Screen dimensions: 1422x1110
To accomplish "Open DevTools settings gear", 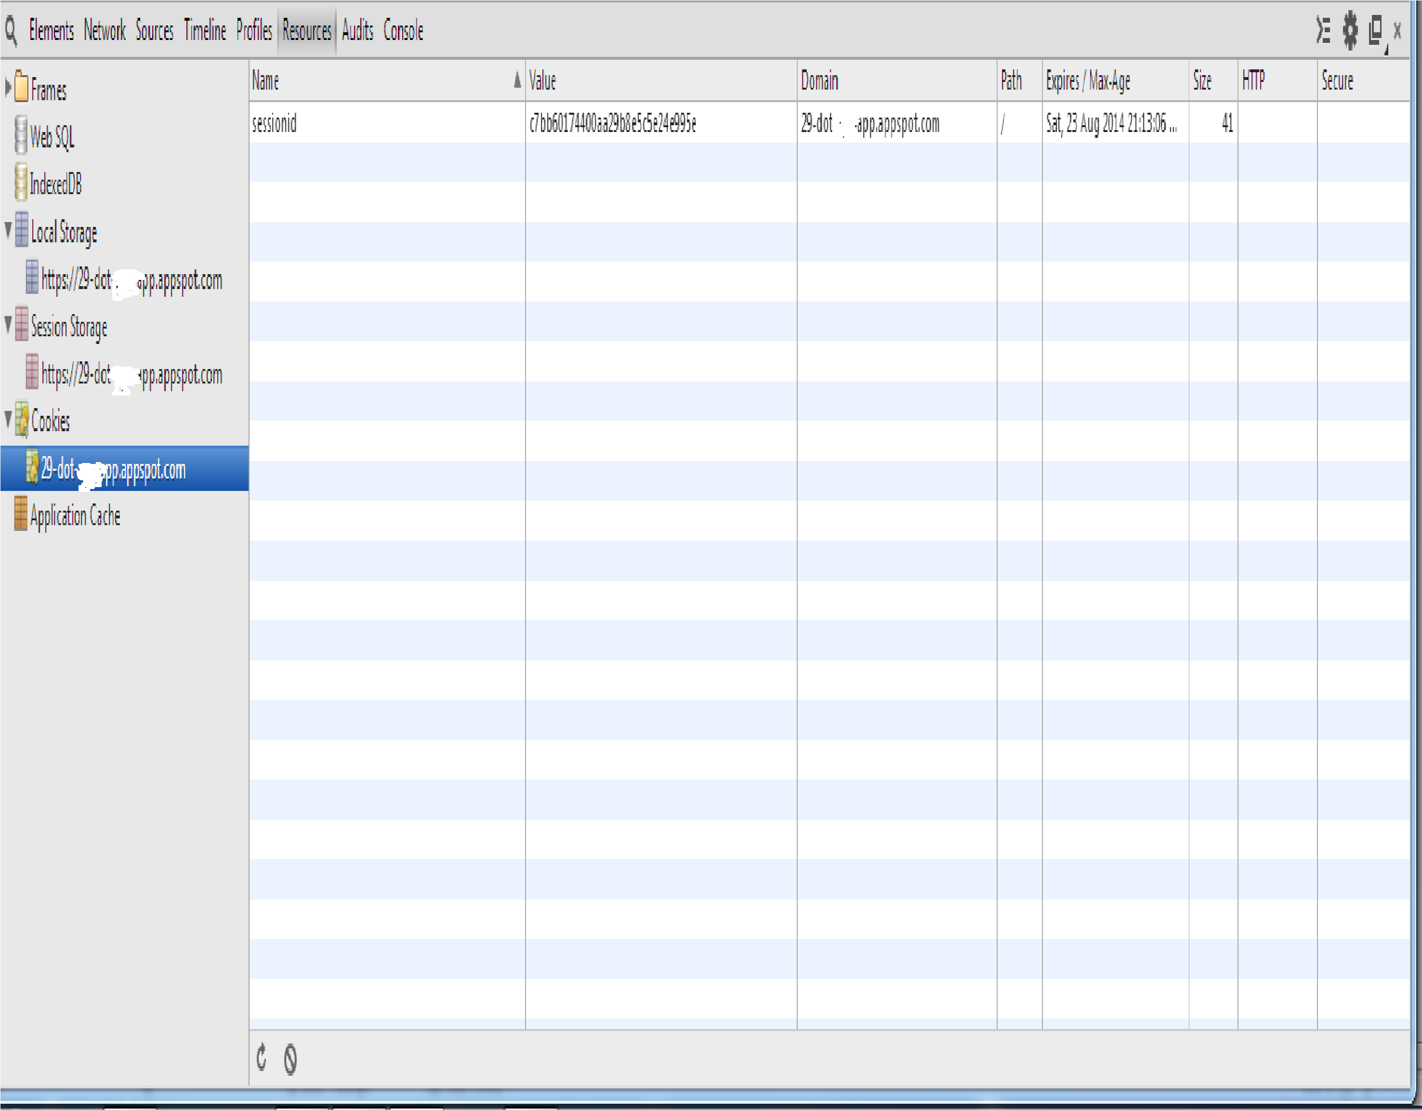I will (x=1350, y=31).
